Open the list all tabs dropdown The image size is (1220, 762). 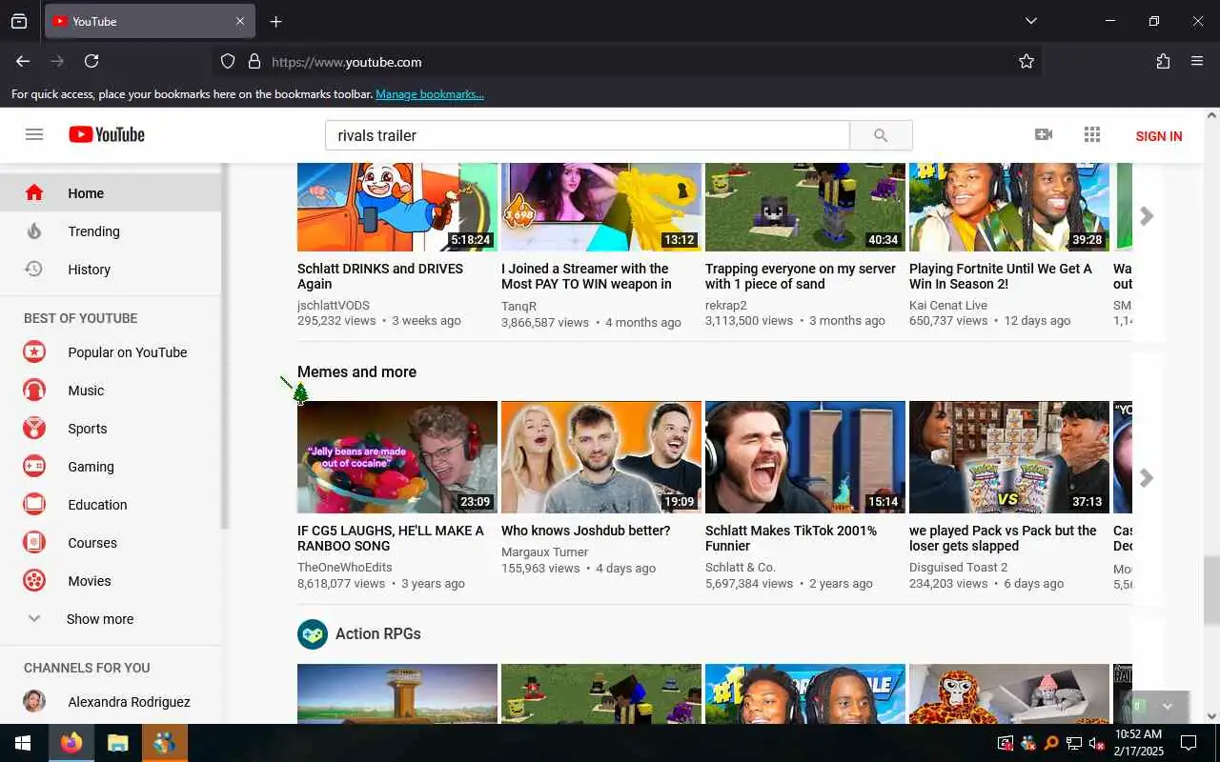tap(1031, 21)
